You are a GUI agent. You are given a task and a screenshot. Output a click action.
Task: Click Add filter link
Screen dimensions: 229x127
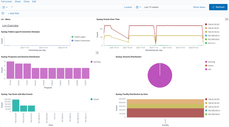pyautogui.click(x=14, y=13)
